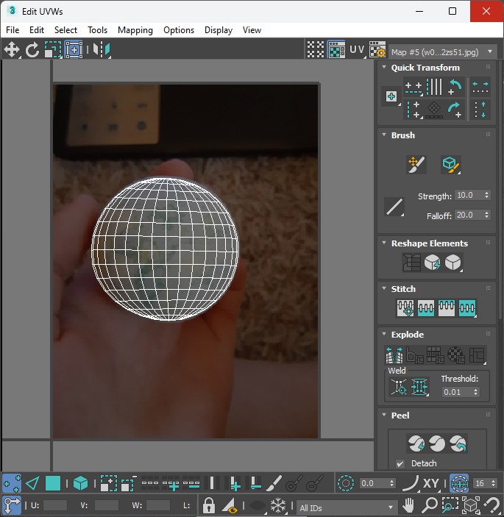Image resolution: width=504 pixels, height=517 pixels.
Task: Toggle Lock Selection padlock
Action: click(x=208, y=504)
